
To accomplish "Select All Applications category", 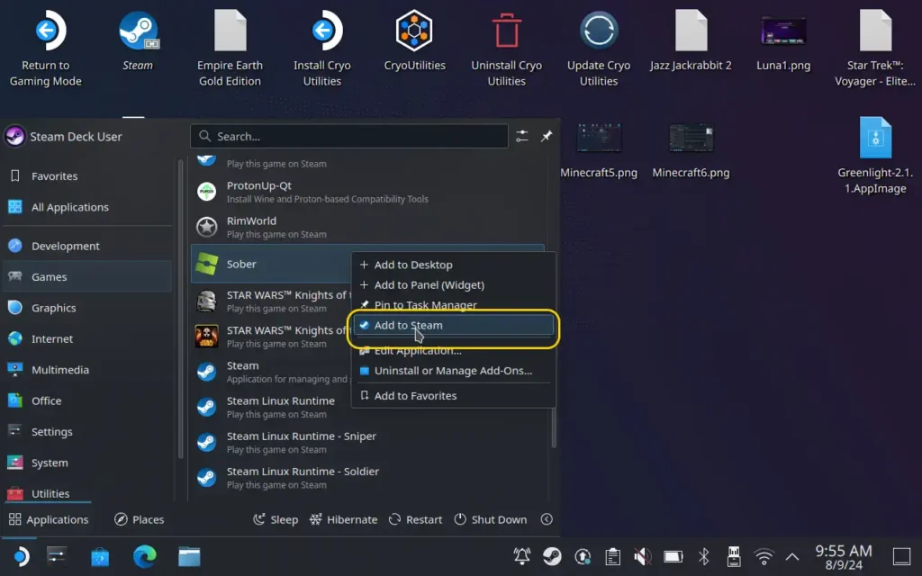I will (x=87, y=207).
